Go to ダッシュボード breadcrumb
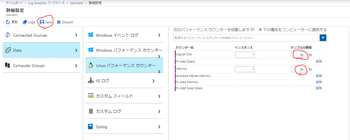The height and width of the screenshot is (140, 350). click(15, 3)
